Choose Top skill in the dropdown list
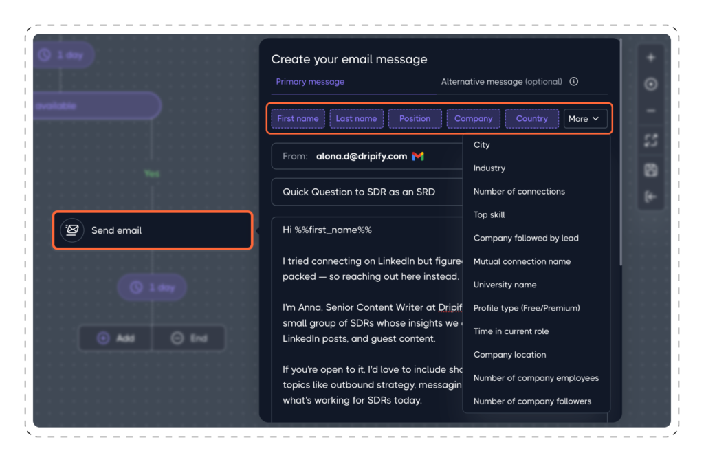 coord(489,214)
